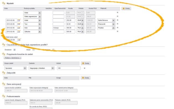Screen dimensions: 174x109
Task: Click the Opłacone przez pracownika (PLN) field
Action: pyautogui.click(x=41, y=103)
